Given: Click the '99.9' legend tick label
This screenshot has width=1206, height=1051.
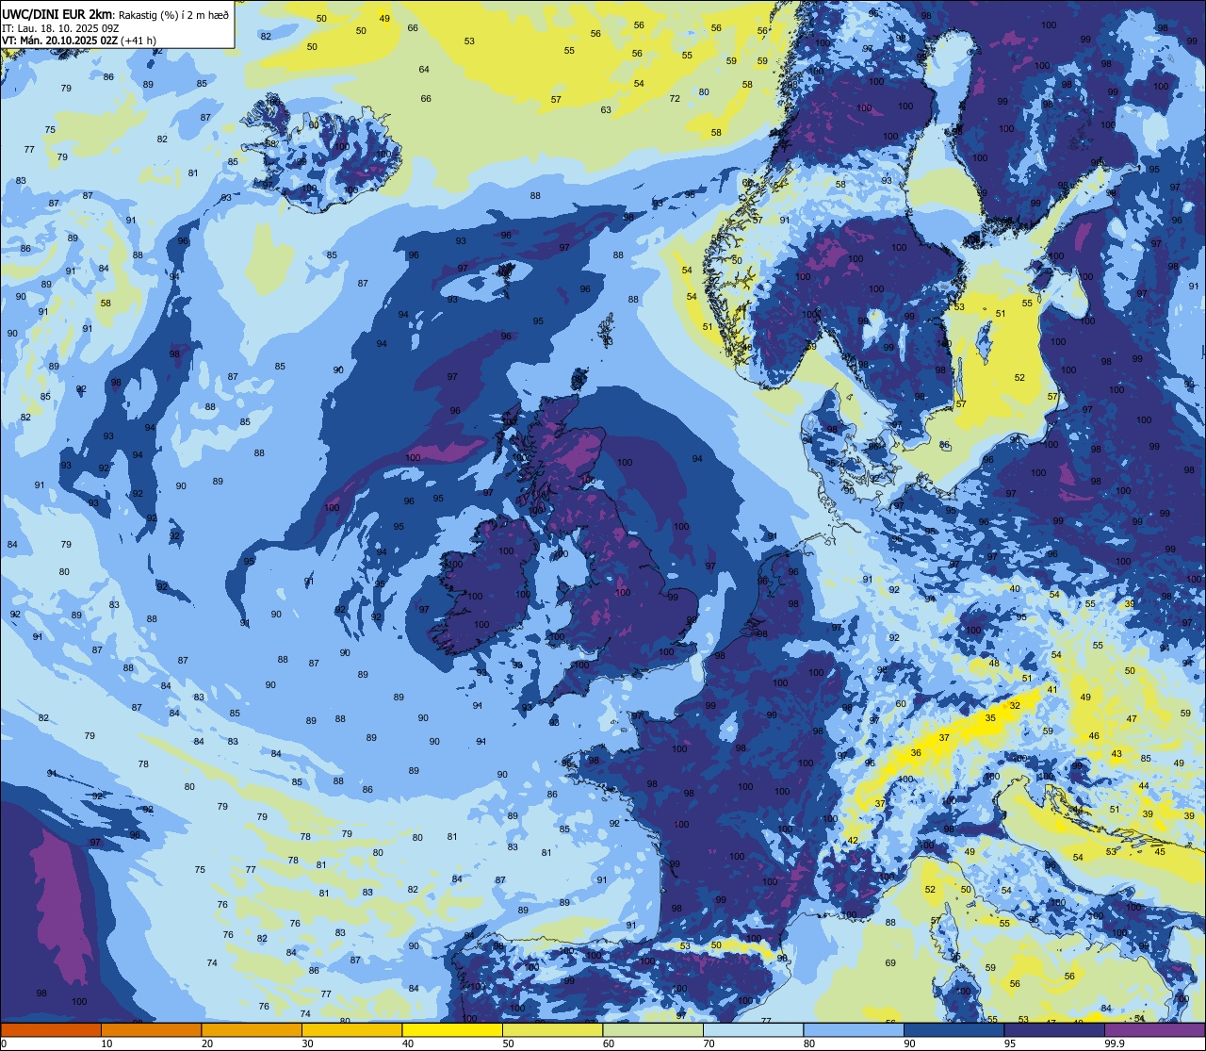Looking at the screenshot, I should tap(1116, 1043).
